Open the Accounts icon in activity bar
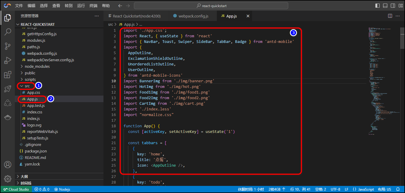The image size is (405, 193). (x=8, y=165)
